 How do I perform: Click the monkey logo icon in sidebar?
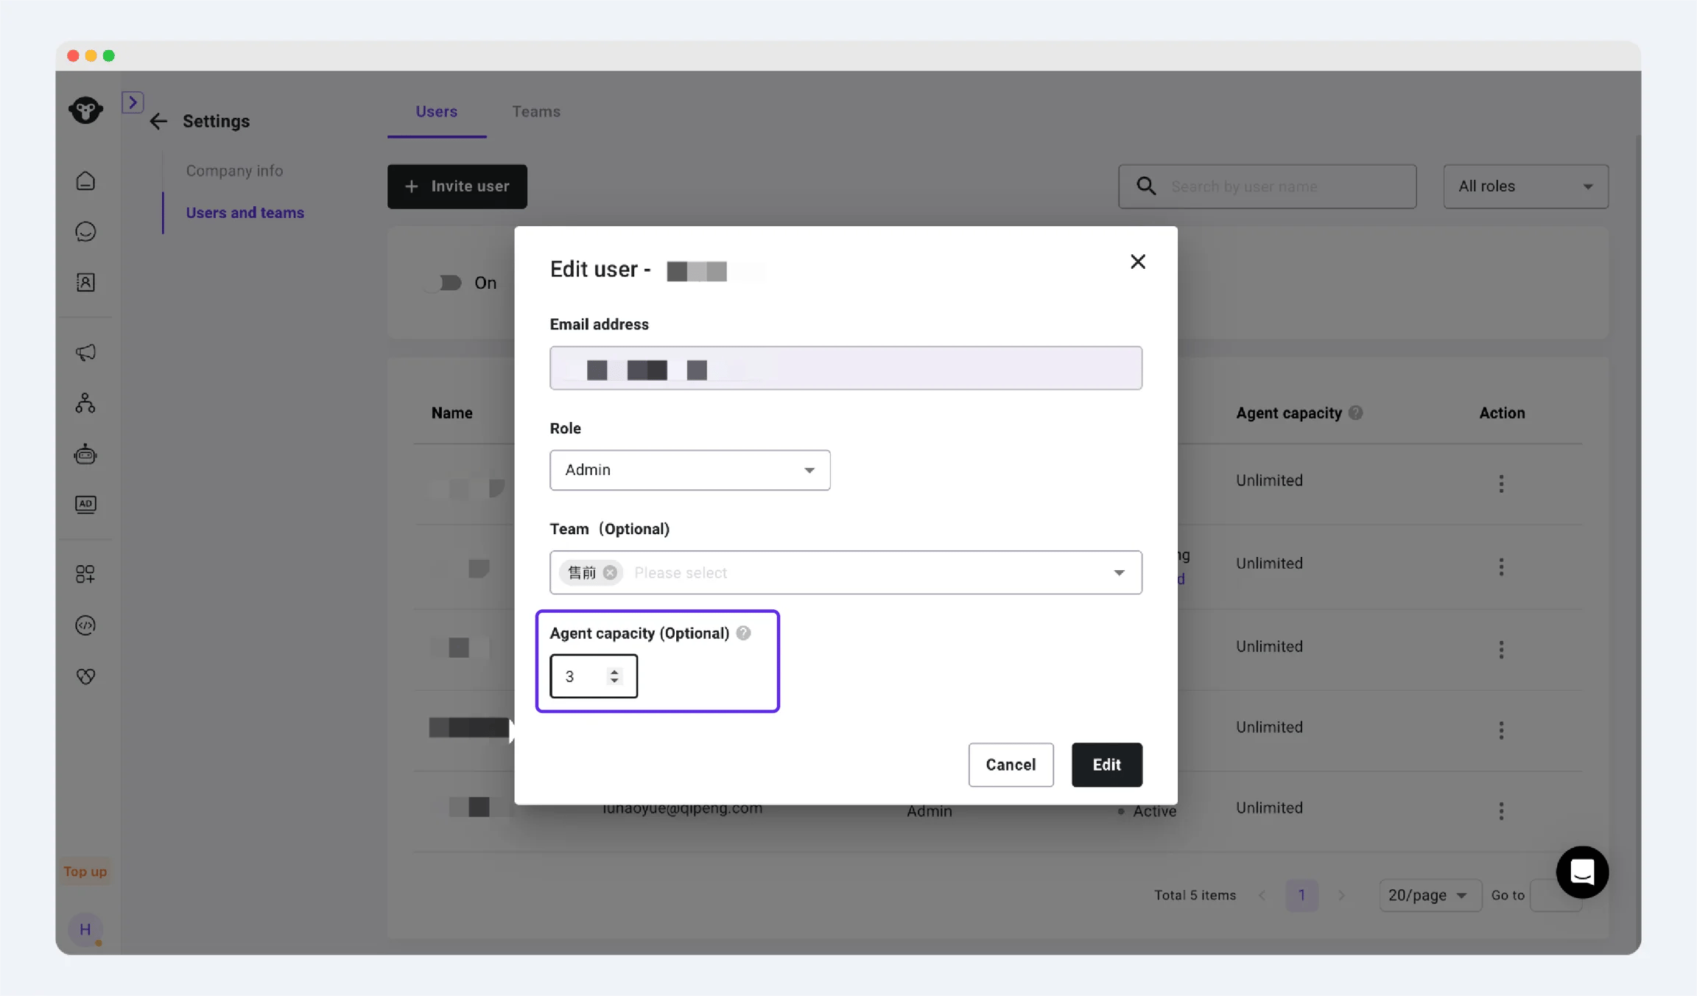click(85, 110)
